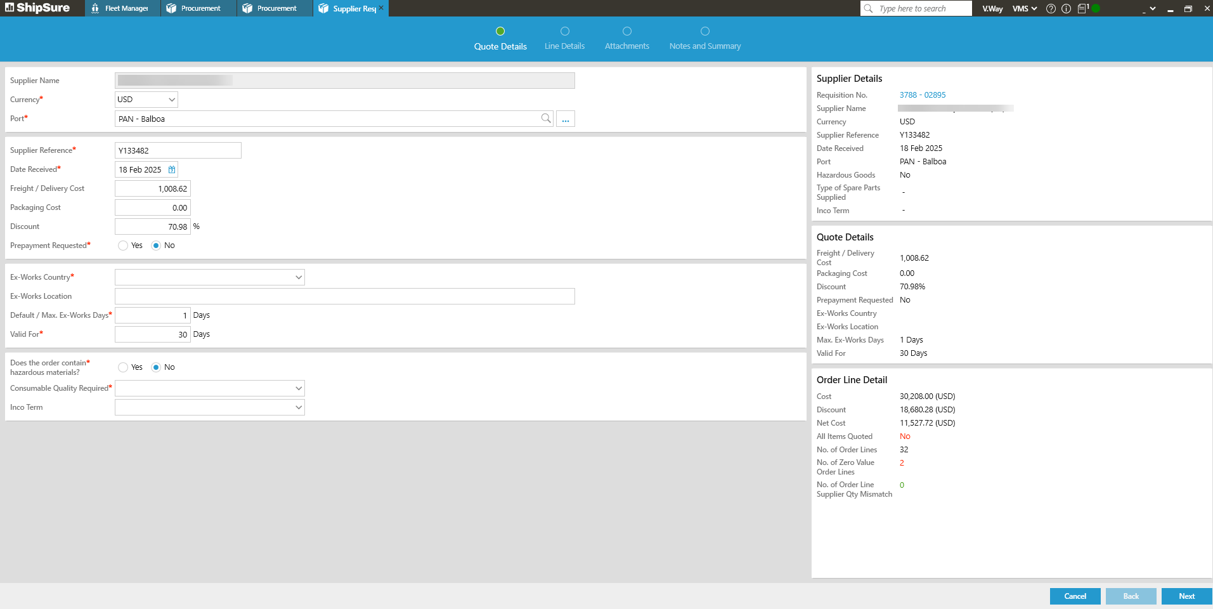Click the help question mark icon

tap(1051, 9)
